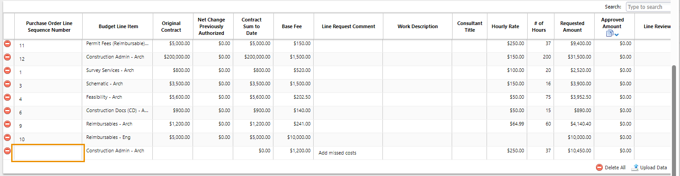Click the Upload Data icon

(634, 168)
